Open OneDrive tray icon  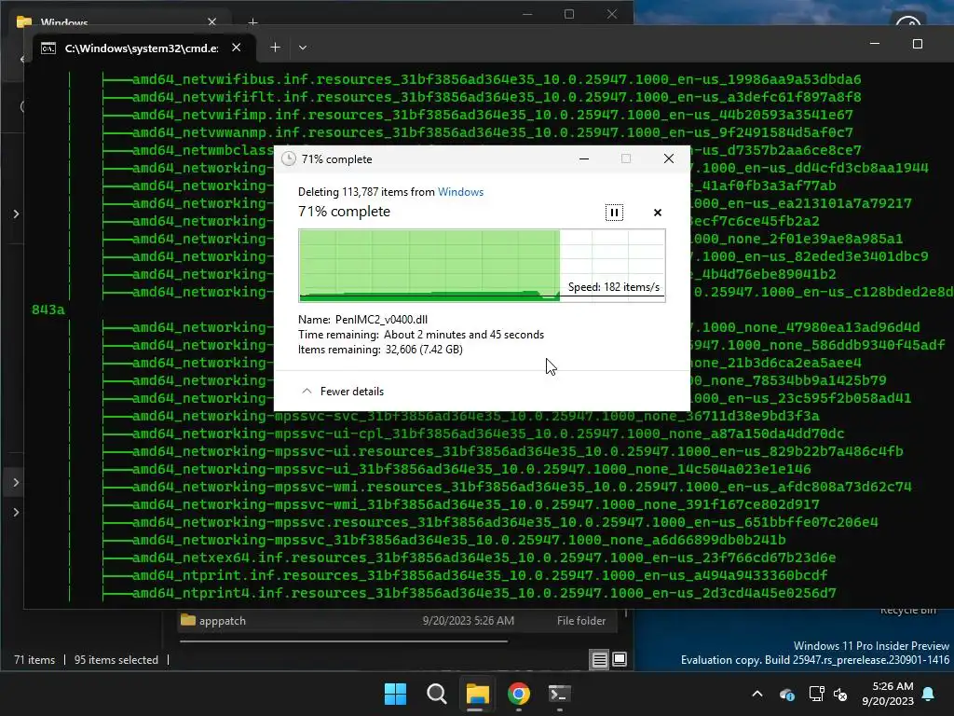pyautogui.click(x=787, y=694)
